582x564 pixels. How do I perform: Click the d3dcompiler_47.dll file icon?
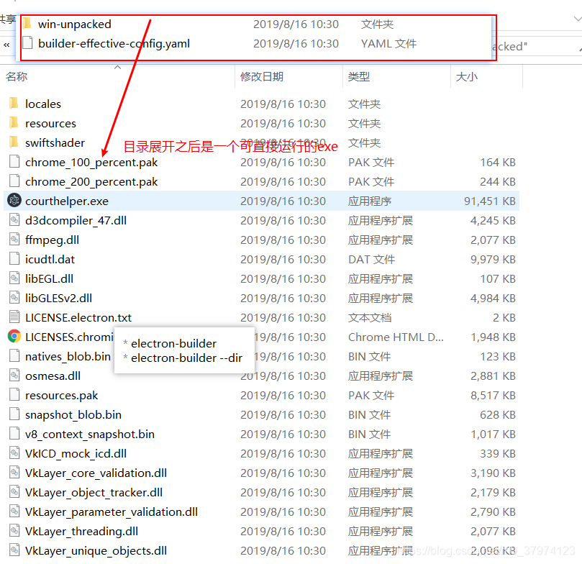(x=14, y=220)
